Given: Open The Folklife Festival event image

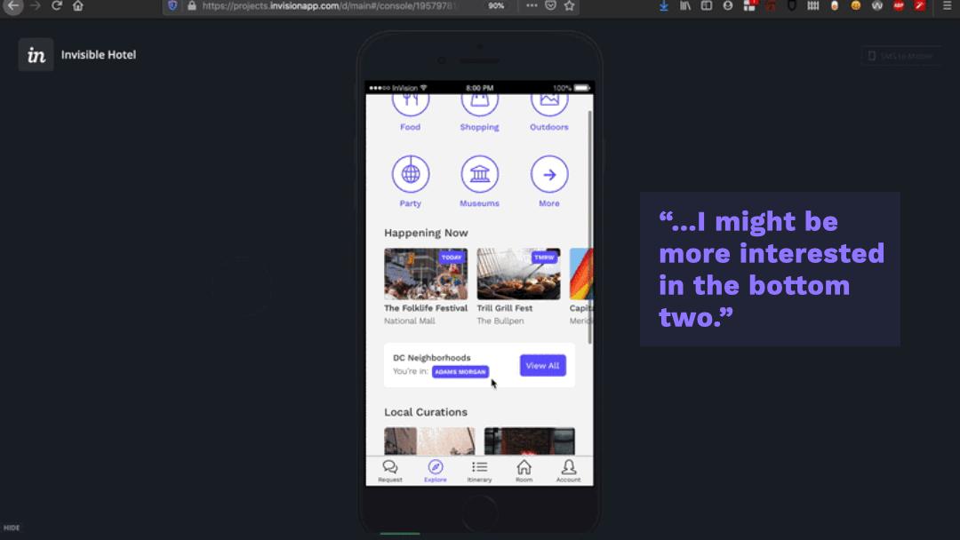Looking at the screenshot, I should 426,274.
